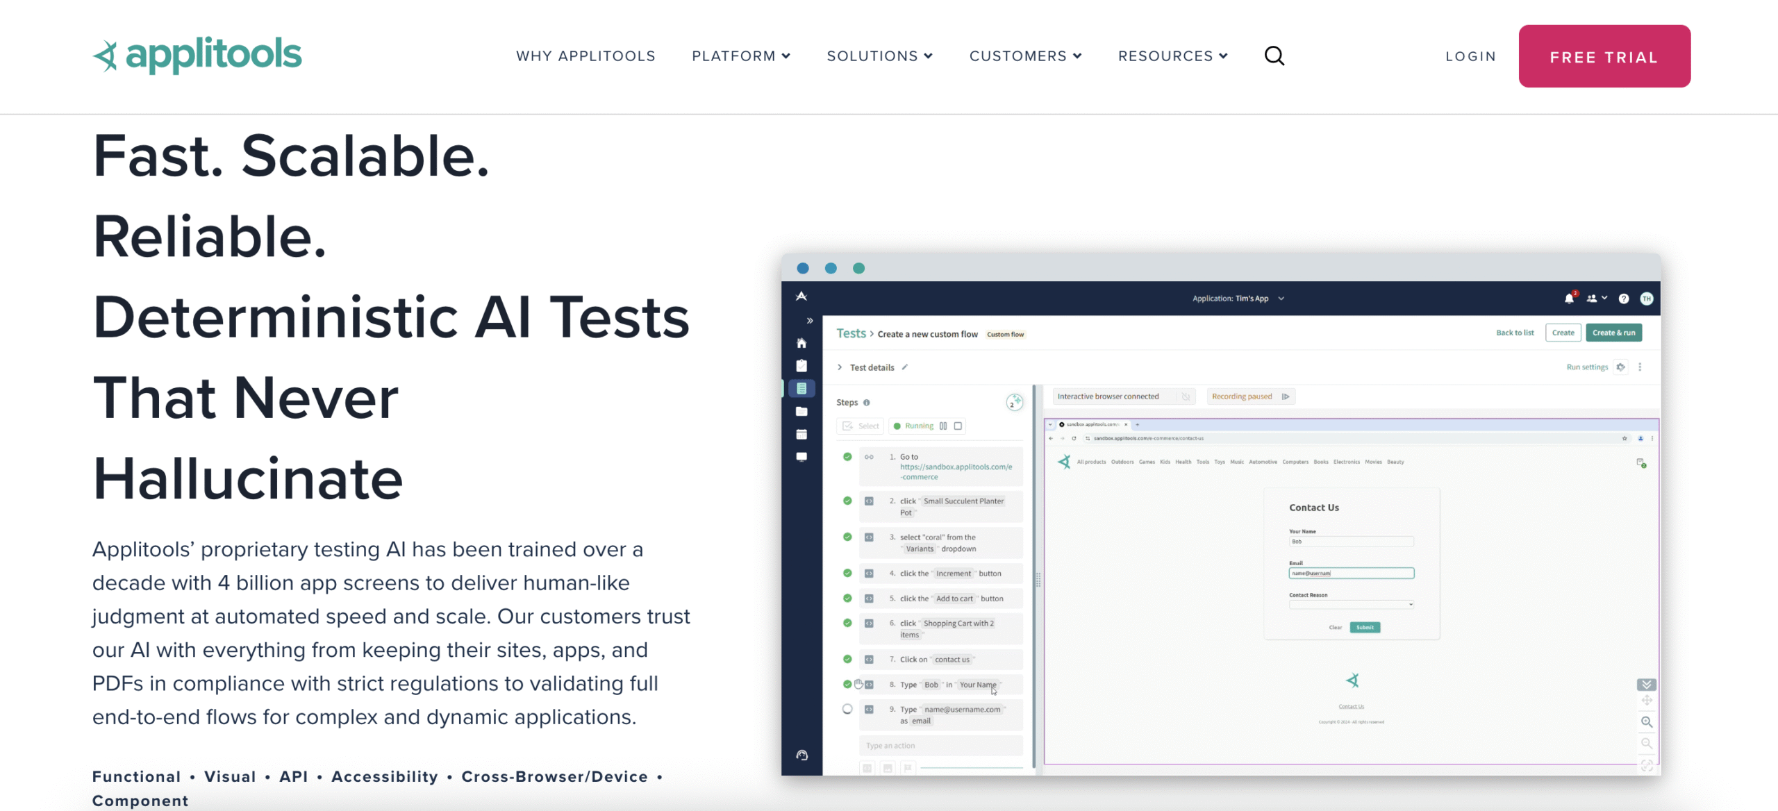This screenshot has height=811, width=1778.
Task: Resume recording with the play icon
Action: coord(1286,396)
